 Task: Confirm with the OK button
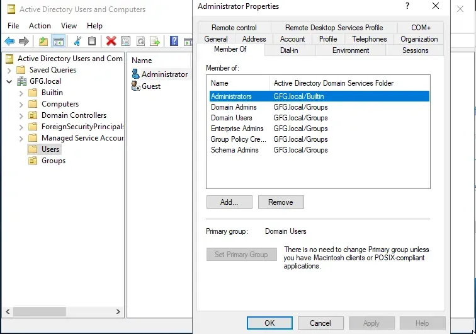[269, 323]
